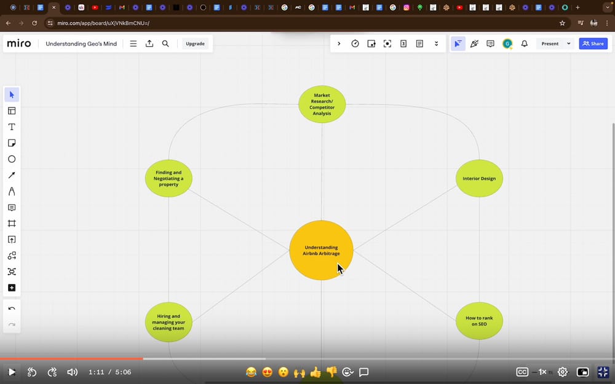Open the emoji picker add-reaction icon
The width and height of the screenshot is (615, 384).
[347, 372]
